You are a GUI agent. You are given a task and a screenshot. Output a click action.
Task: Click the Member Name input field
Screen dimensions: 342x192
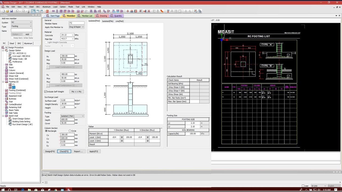click(x=76, y=23)
